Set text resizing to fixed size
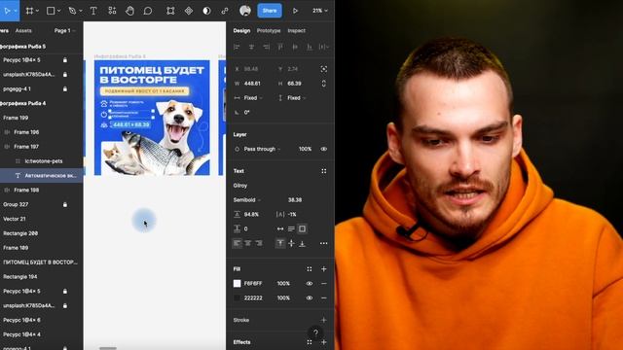The image size is (623, 350). [x=302, y=229]
